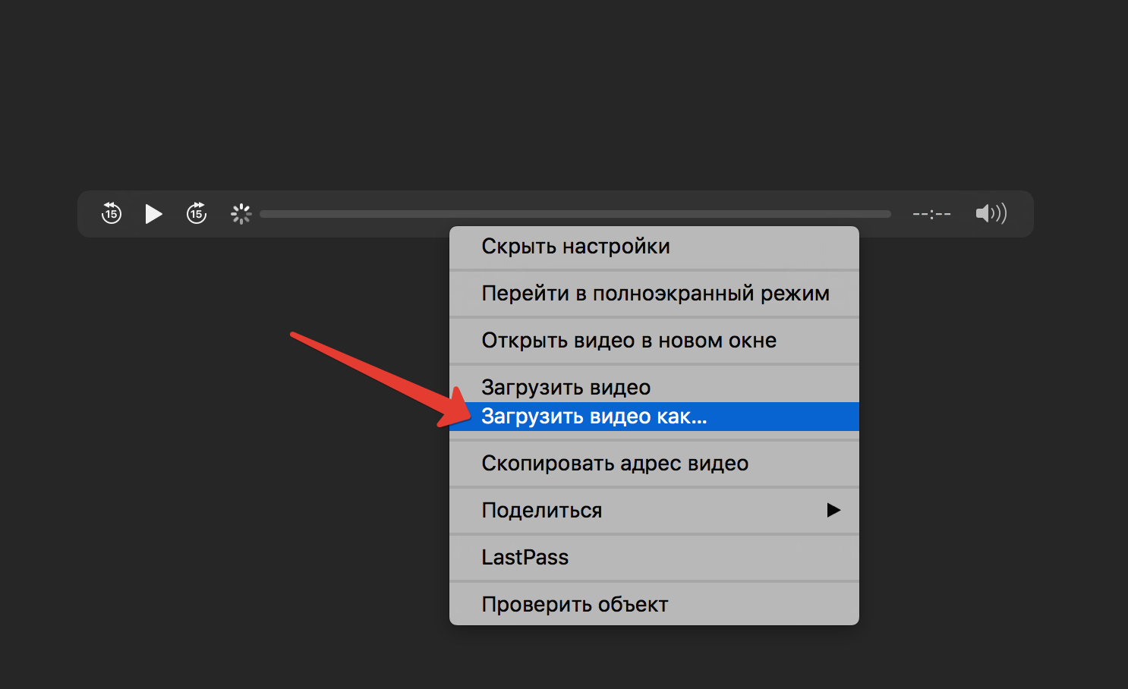Select 'Открыть видео в новом окне'
Screen dimensions: 1128x689
[x=629, y=341]
